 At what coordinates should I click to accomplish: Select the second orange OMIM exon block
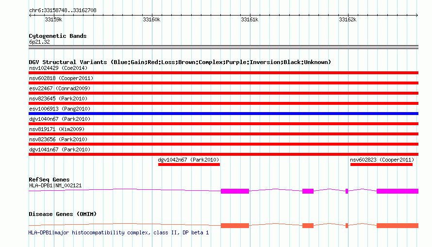pos(308,226)
